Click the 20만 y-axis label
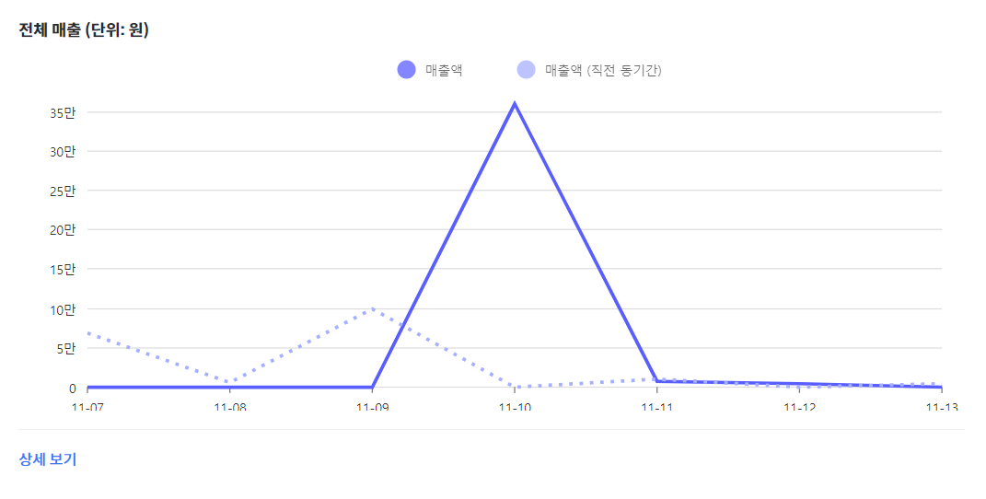The image size is (986, 499). click(63, 231)
